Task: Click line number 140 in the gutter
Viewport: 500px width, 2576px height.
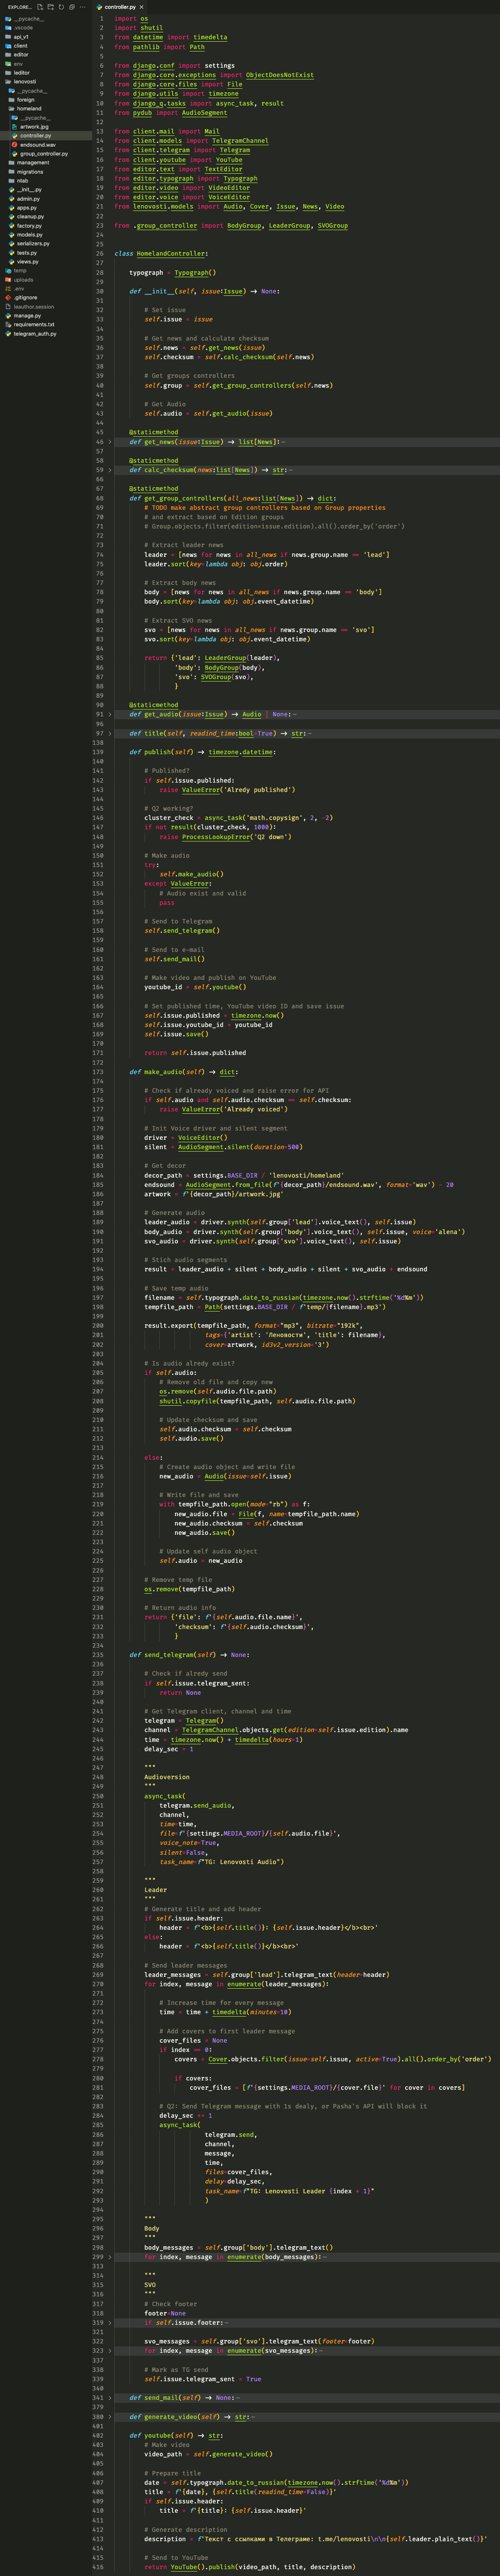Action: coord(99,761)
